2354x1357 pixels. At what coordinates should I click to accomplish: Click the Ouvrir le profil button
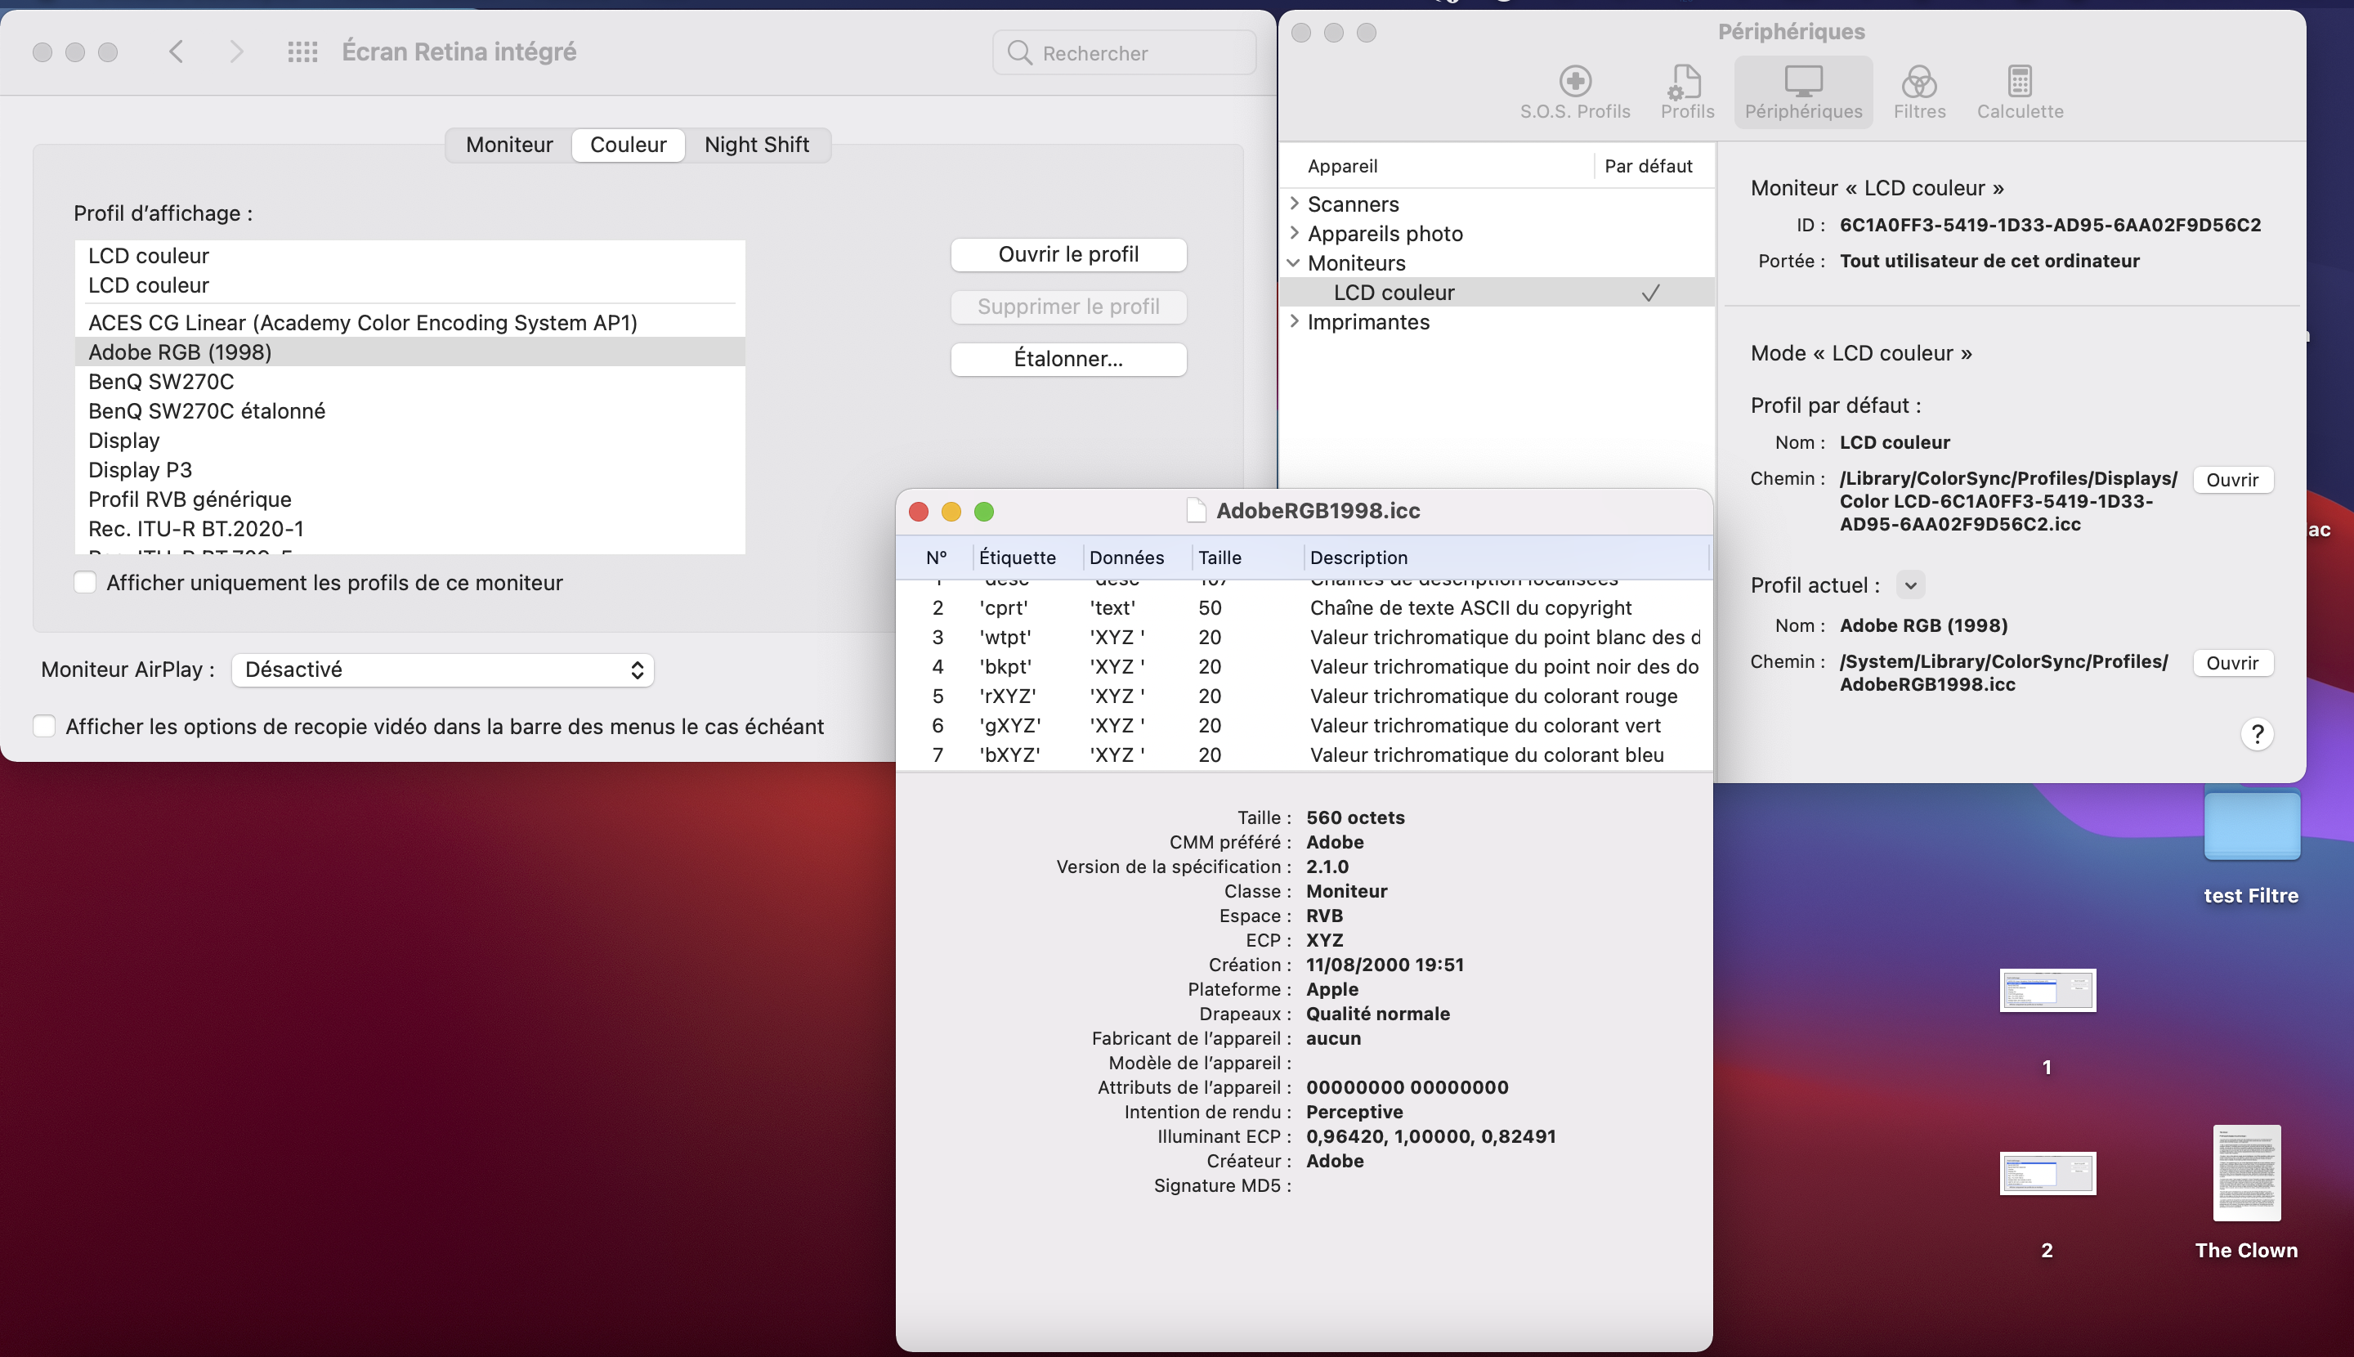coord(1068,254)
